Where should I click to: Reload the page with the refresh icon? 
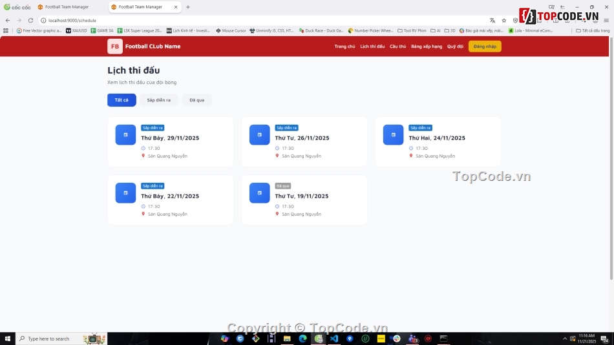click(30, 20)
